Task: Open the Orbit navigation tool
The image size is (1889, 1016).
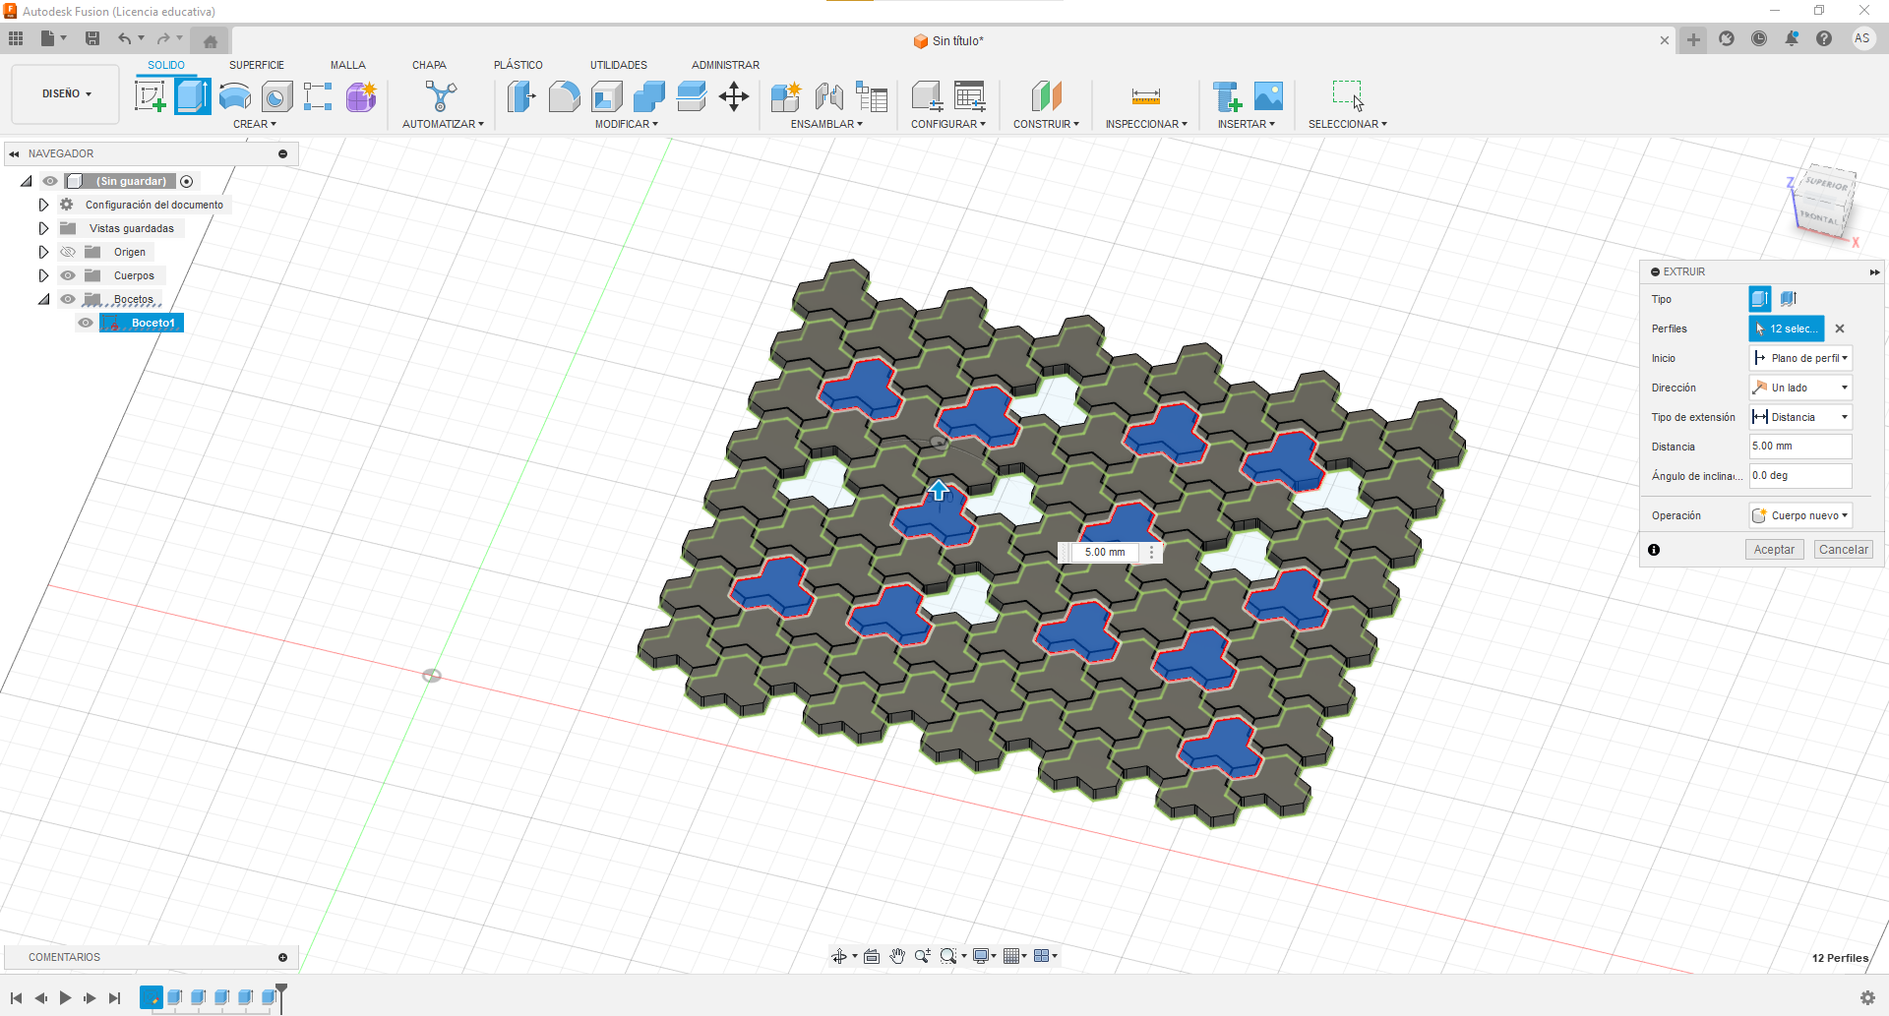Action: click(x=839, y=956)
